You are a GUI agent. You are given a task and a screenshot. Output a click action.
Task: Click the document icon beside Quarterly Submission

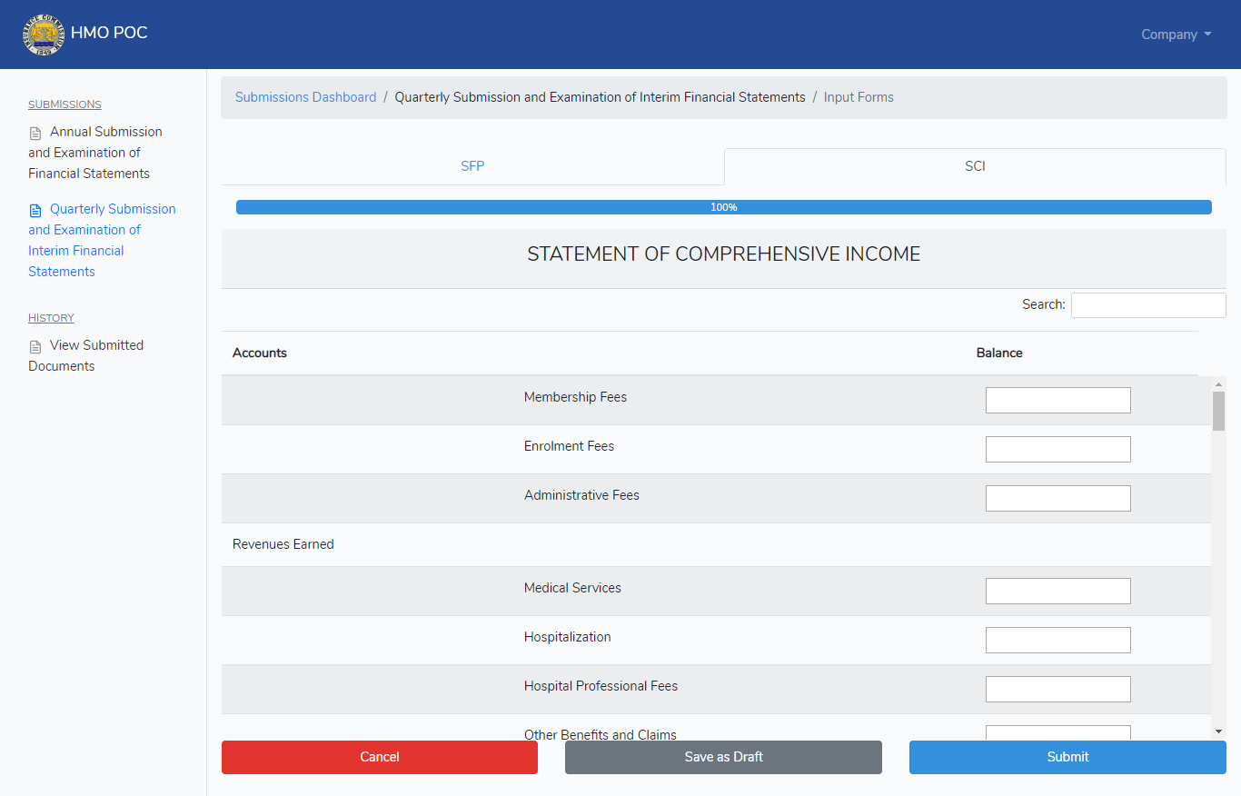click(35, 210)
